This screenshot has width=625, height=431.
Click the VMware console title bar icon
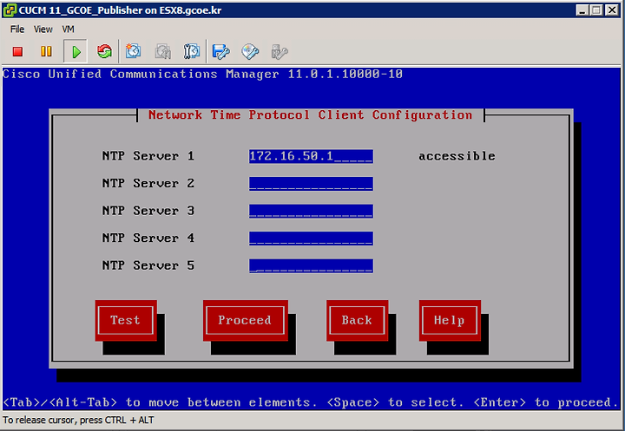(10, 10)
